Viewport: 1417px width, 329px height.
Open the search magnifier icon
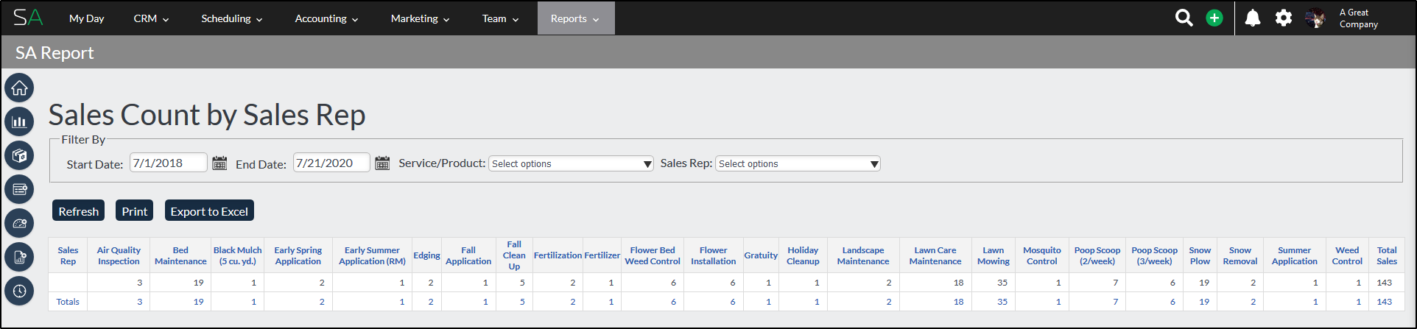(1184, 18)
